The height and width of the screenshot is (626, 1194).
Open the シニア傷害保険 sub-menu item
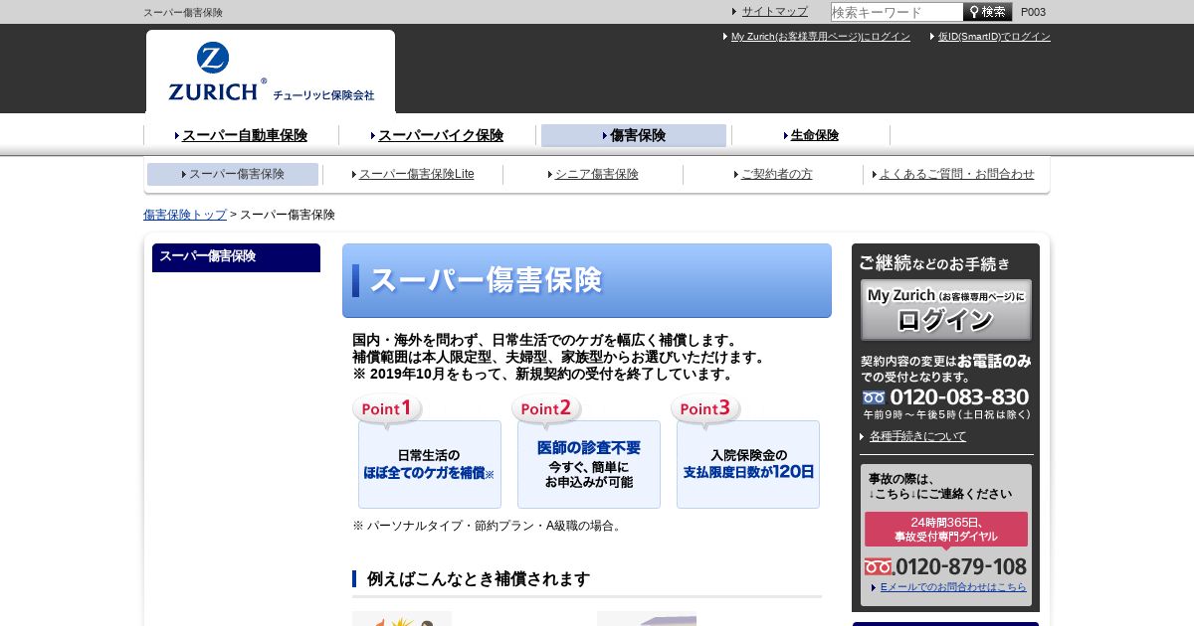597,174
